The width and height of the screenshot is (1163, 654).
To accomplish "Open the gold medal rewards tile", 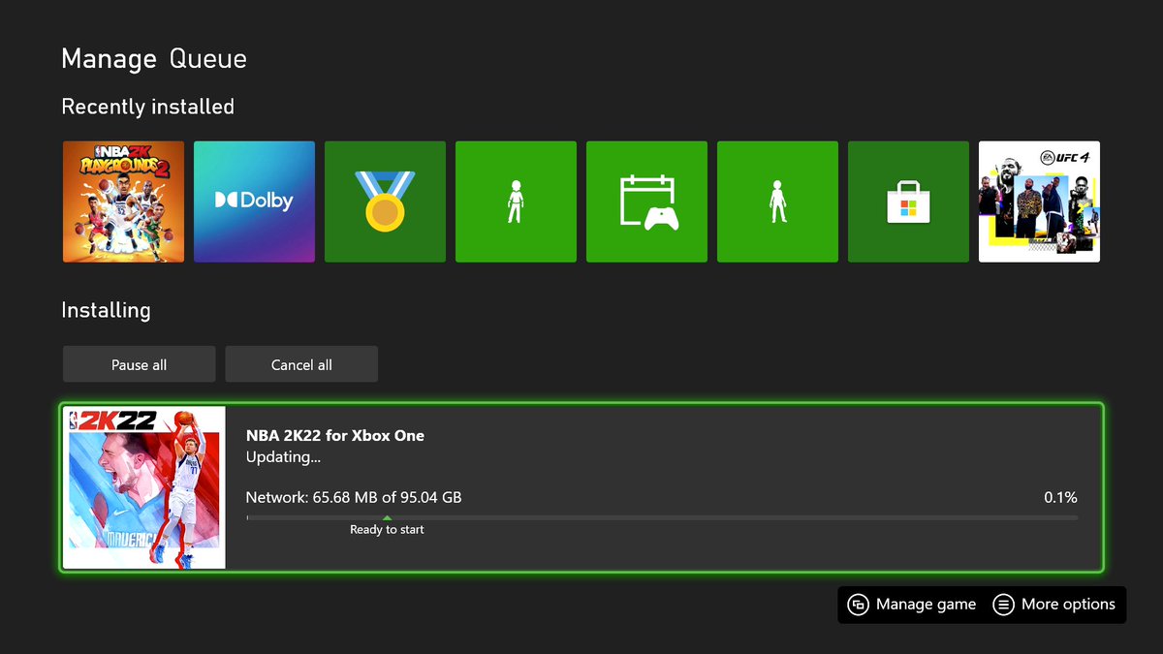I will click(x=385, y=202).
